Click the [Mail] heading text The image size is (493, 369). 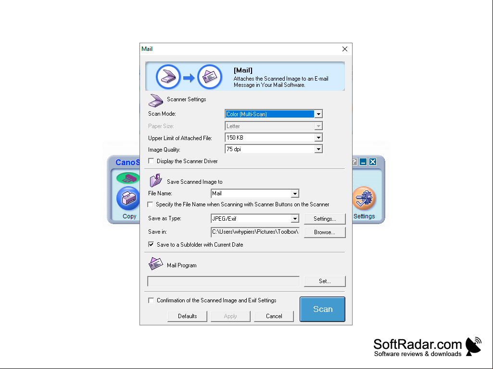(x=243, y=70)
